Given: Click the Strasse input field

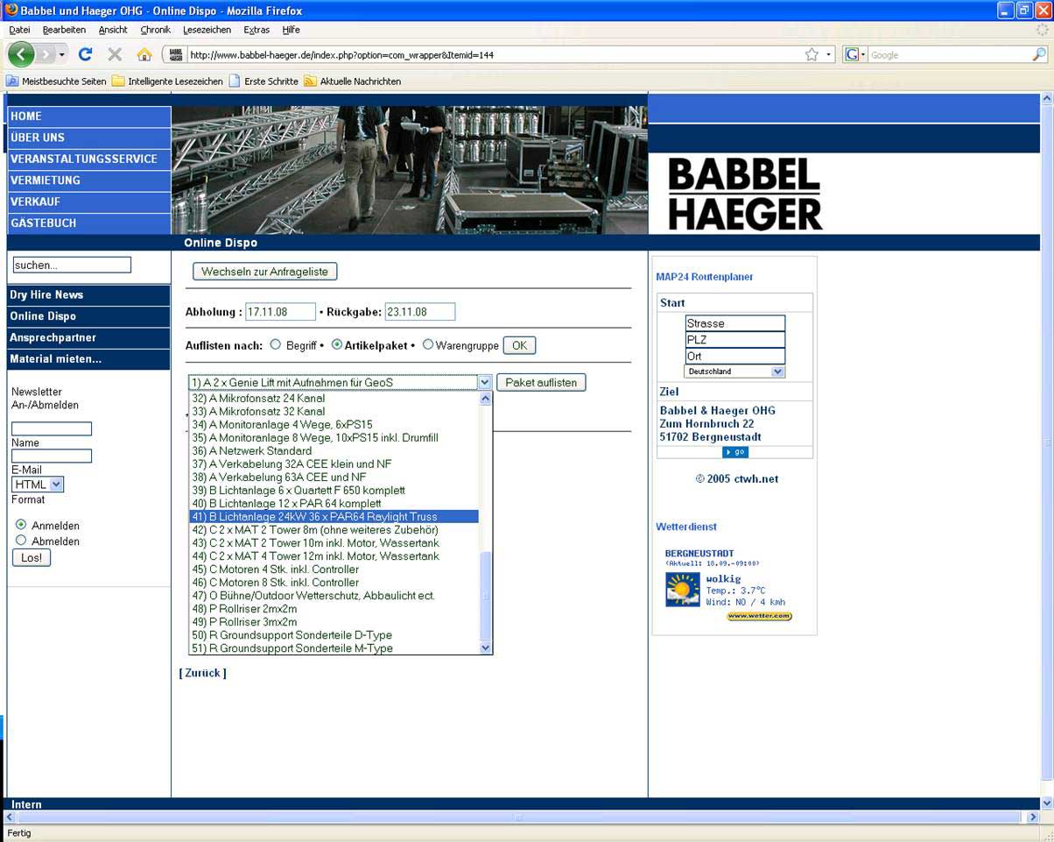Looking at the screenshot, I should pyautogui.click(x=735, y=323).
